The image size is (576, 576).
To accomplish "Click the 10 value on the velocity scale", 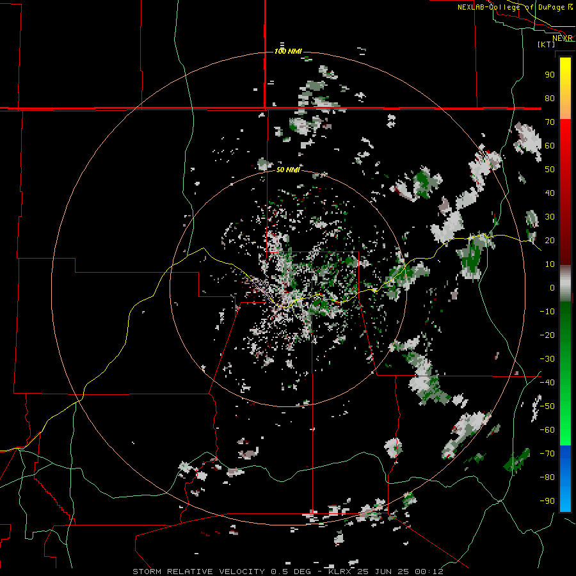I will pos(550,264).
